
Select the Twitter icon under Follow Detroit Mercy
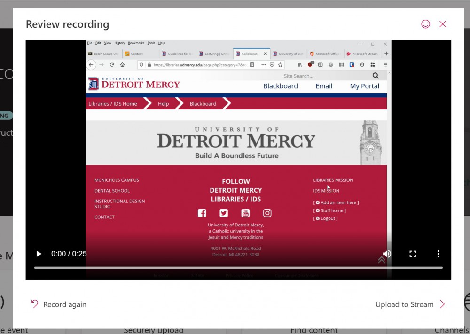(224, 213)
